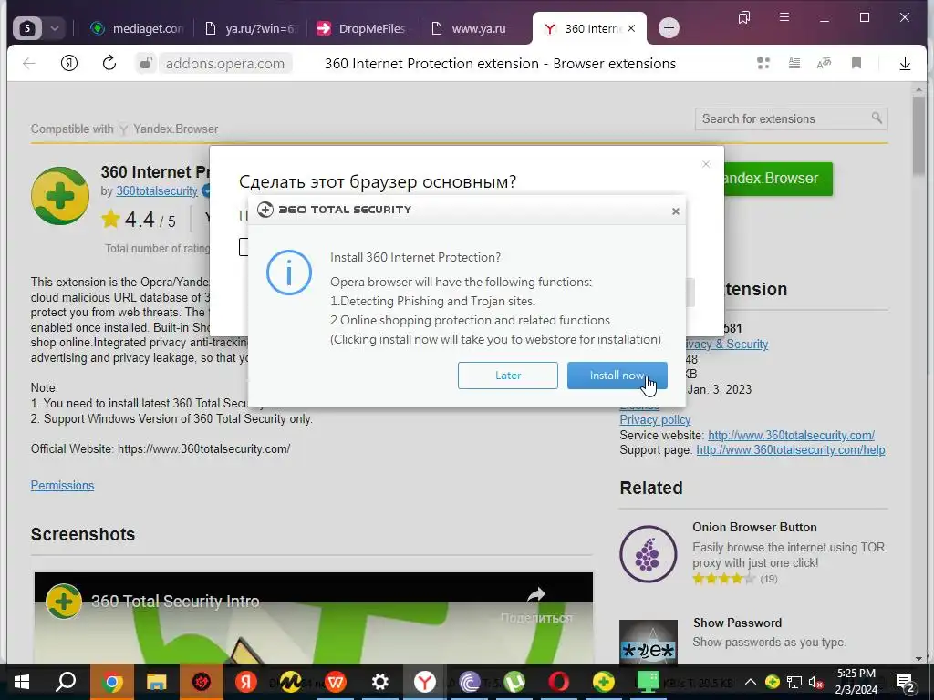Click the Show Password thumbnail
The height and width of the screenshot is (700, 934).
(649, 642)
